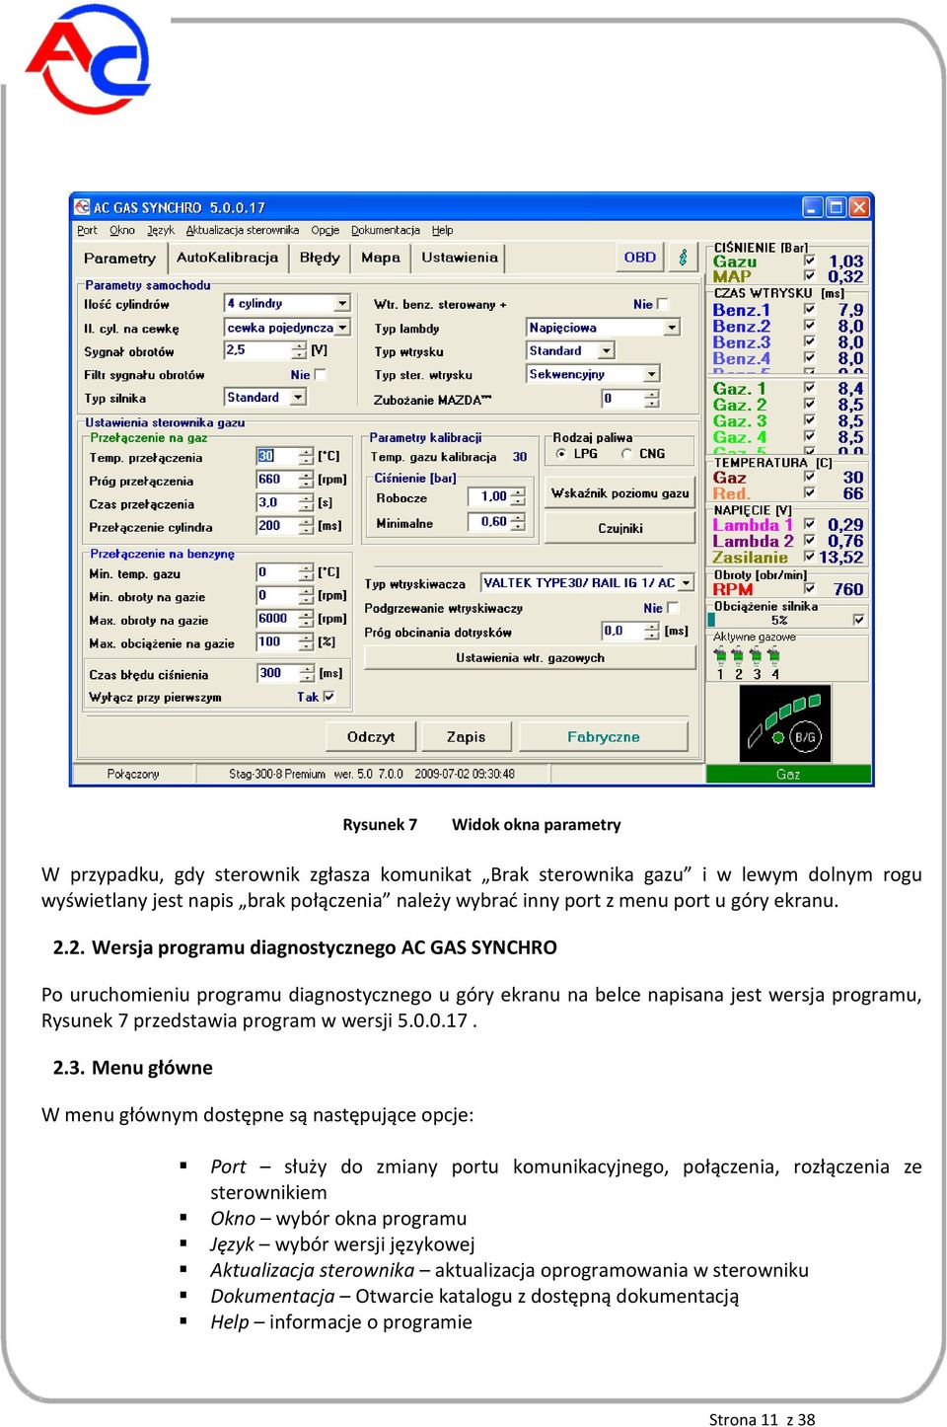947x1427 pixels.
Task: Select the CNG fuel type radio button
Action: pyautogui.click(x=626, y=454)
